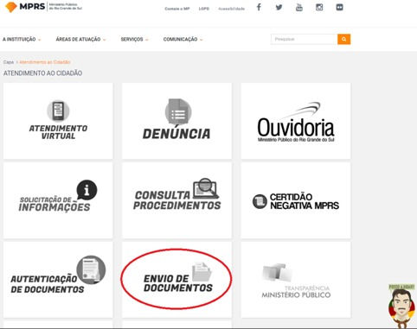This screenshot has height=329, width=417.
Task: Click Atendimento ao Cidadão breadcrumb
Action: pyautogui.click(x=45, y=62)
